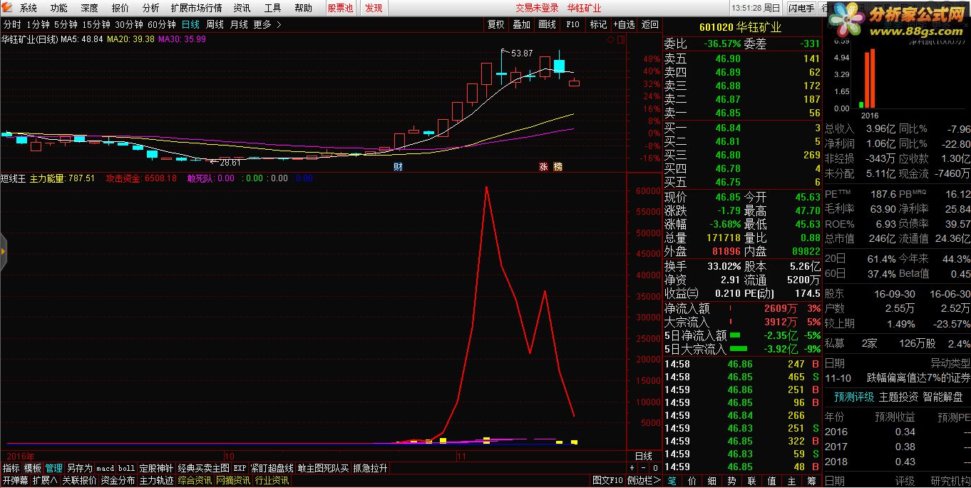971x488 pixels.
Task: Collapse the 扩展∧ panel
Action: tap(45, 481)
